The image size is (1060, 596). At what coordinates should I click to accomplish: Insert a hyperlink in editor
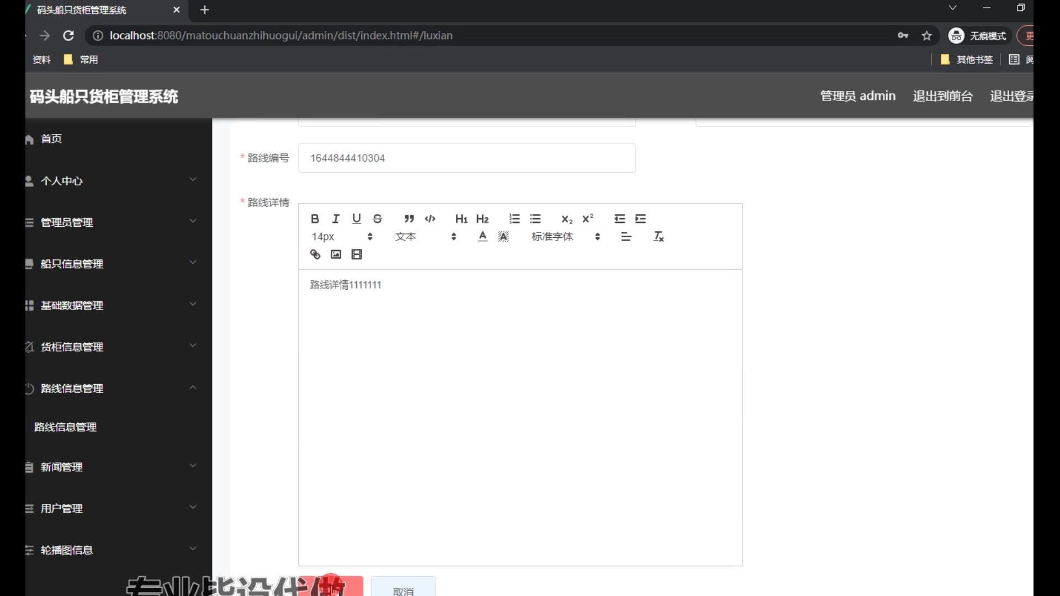(315, 254)
